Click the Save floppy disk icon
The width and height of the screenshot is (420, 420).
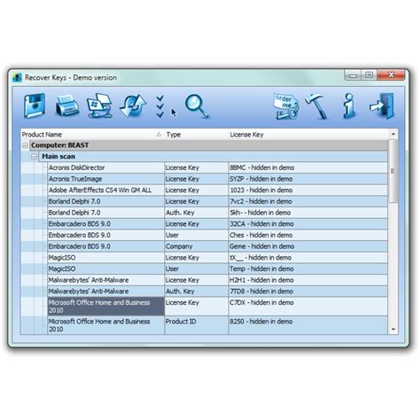pos(35,105)
